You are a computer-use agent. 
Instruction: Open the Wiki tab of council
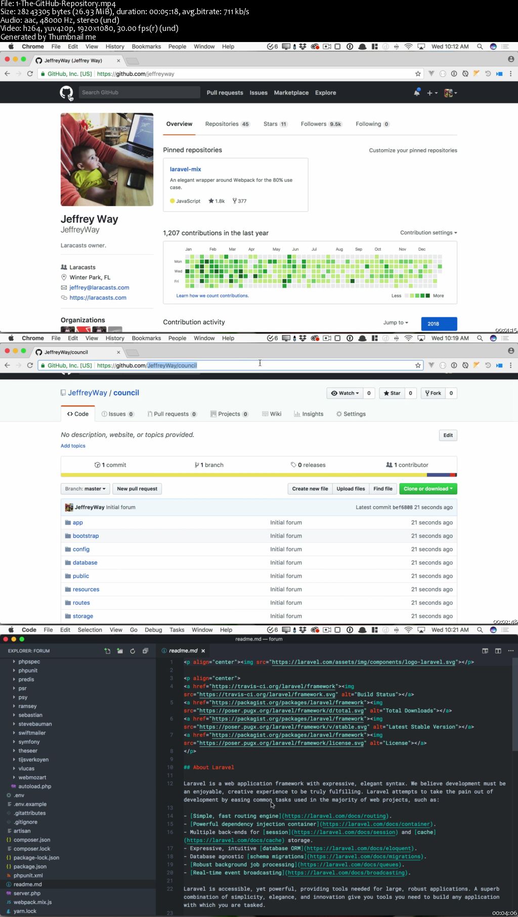pos(272,414)
